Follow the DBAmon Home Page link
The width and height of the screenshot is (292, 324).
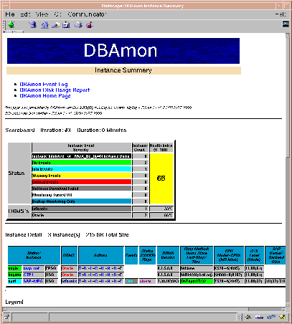[45, 95]
